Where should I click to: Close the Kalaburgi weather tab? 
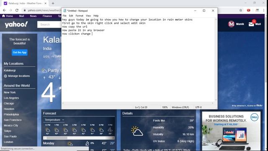pos(46,3)
